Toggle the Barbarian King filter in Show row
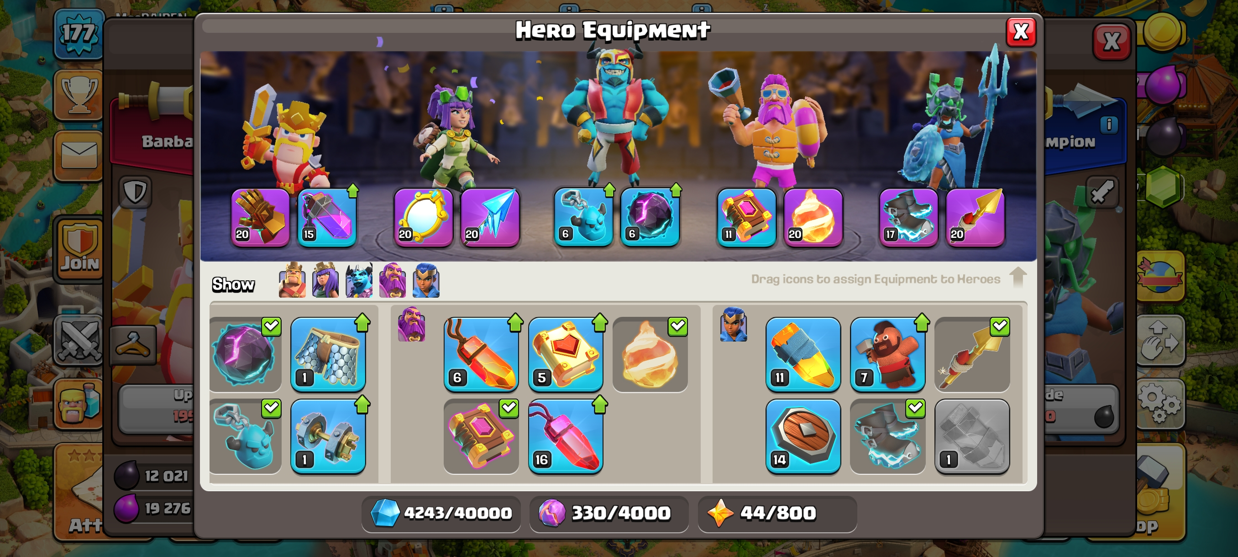The width and height of the screenshot is (1238, 557). click(292, 280)
